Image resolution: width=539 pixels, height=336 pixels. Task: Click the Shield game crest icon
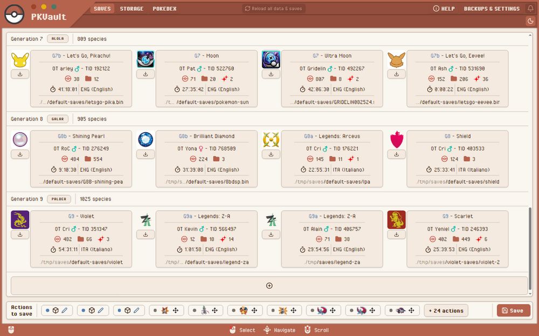click(x=396, y=140)
